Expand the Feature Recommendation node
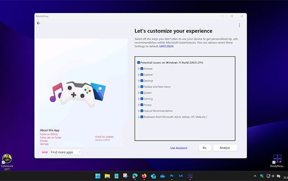This screenshot has height=181, width=288. click(x=139, y=111)
